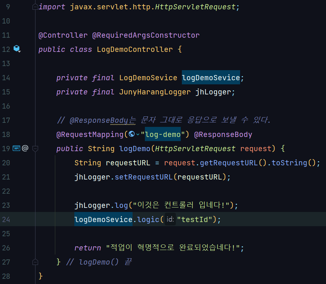326x284 pixels.
Task: Open the dropdown chevron next to the globe icon
Action: (x=138, y=134)
